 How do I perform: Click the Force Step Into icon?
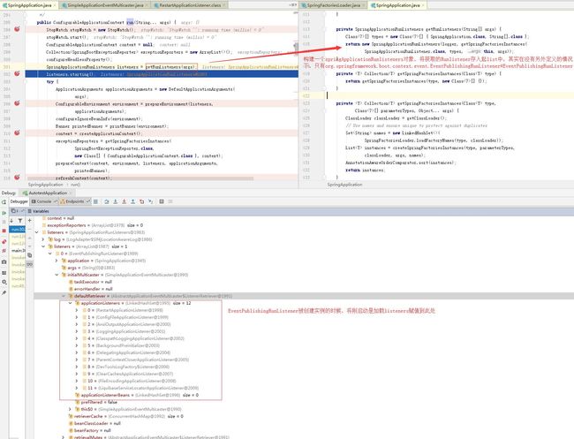tap(125, 201)
